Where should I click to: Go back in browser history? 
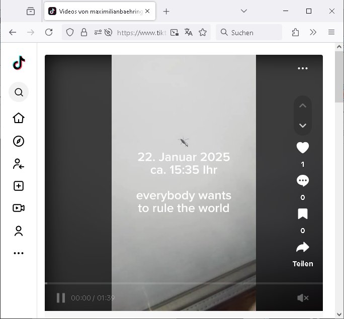coord(13,33)
